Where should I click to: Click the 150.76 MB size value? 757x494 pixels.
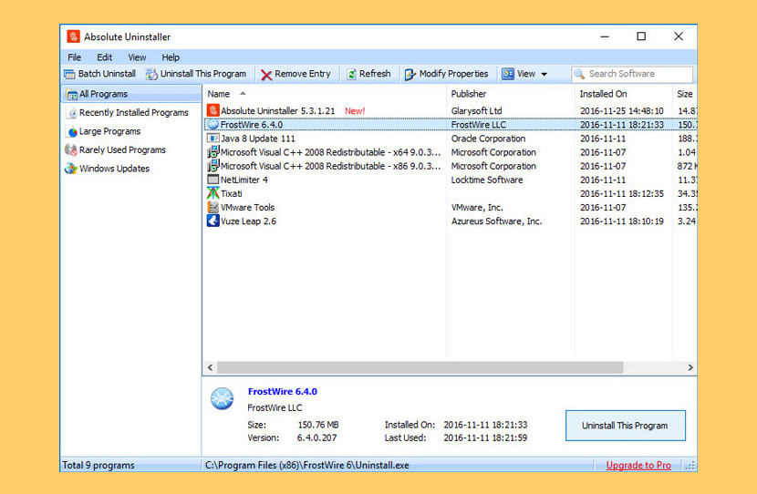tap(318, 425)
